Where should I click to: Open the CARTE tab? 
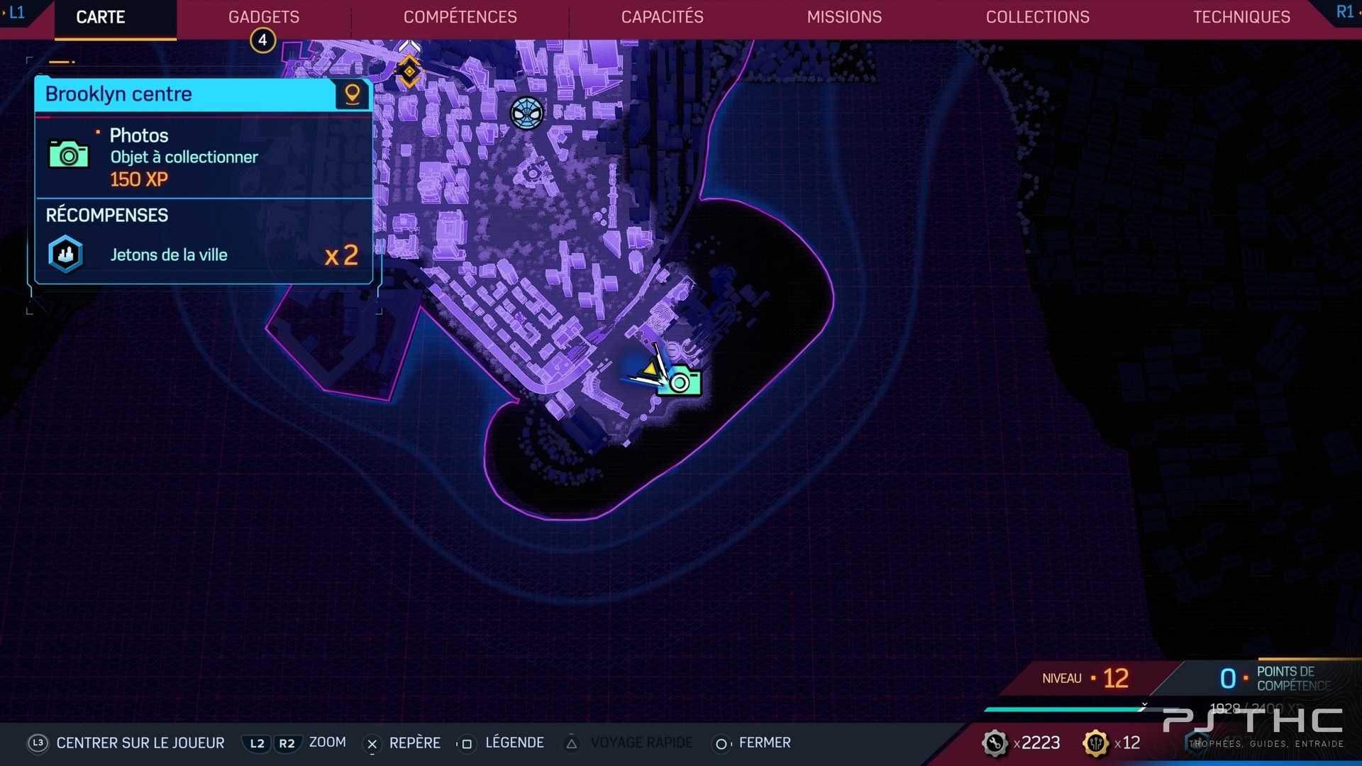pyautogui.click(x=101, y=17)
